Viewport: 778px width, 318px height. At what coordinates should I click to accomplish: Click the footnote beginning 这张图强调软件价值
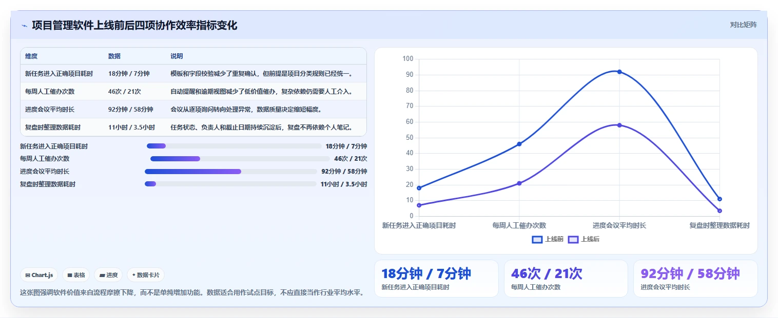192,293
